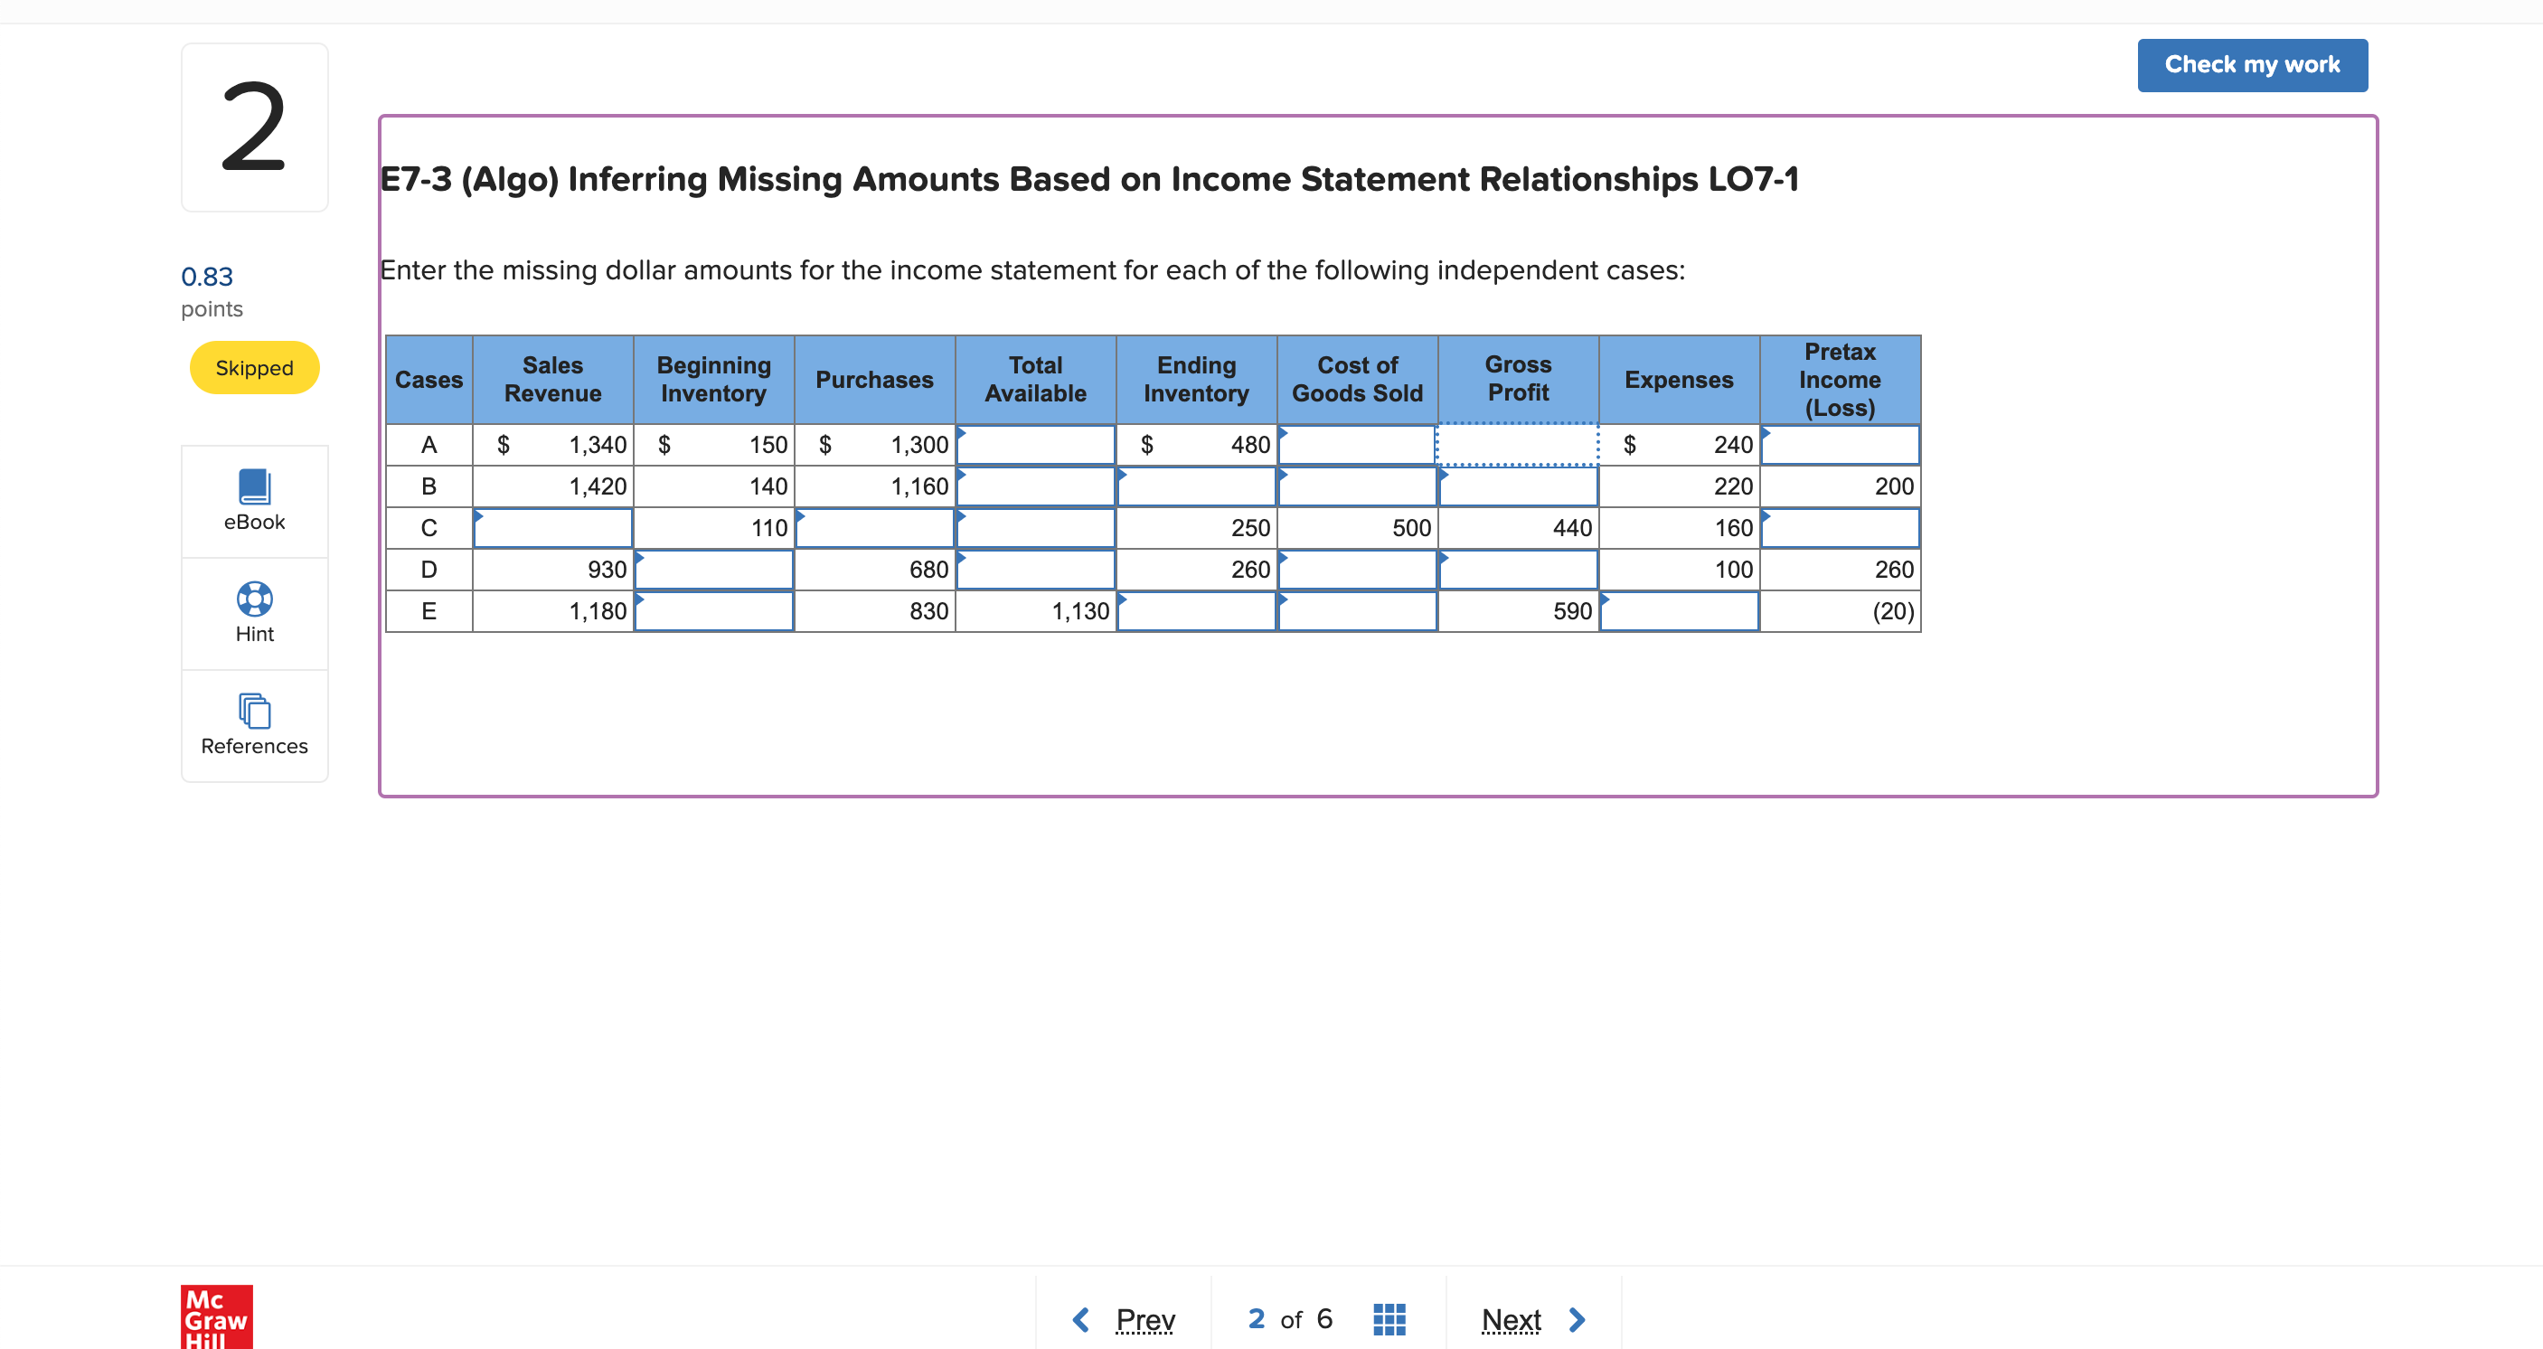2543x1349 pixels.
Task: Click the Ending Inventory cell for Case B
Action: click(x=1195, y=486)
